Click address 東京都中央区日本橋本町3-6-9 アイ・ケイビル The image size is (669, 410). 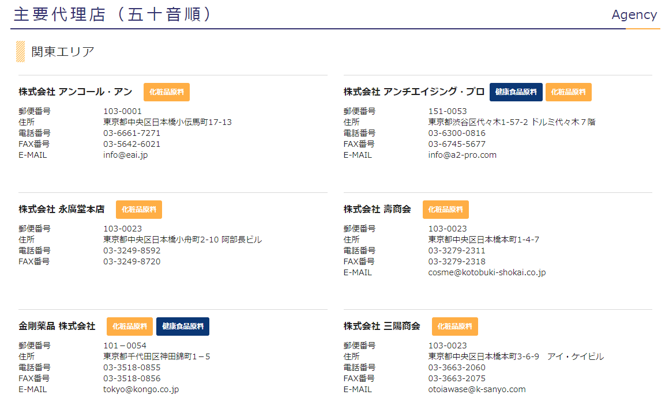point(516,356)
